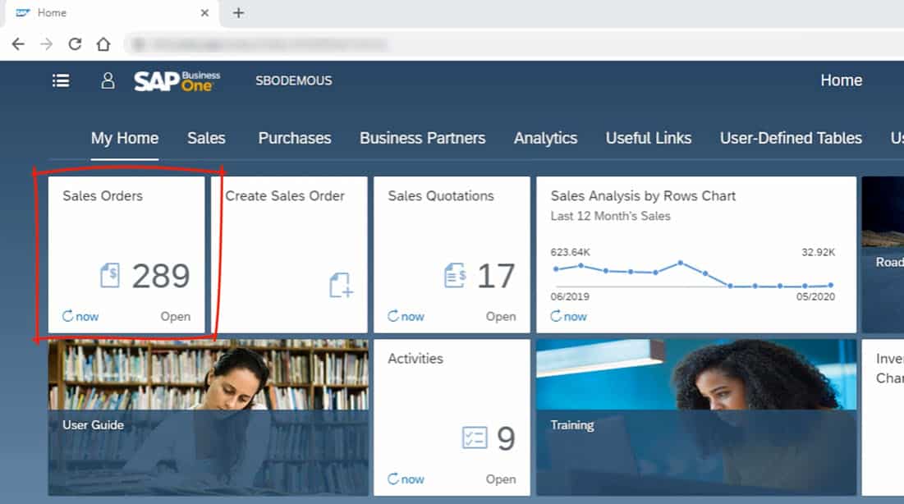Click the SAP Business One logo
Image resolution: width=904 pixels, height=504 pixels.
tap(177, 80)
